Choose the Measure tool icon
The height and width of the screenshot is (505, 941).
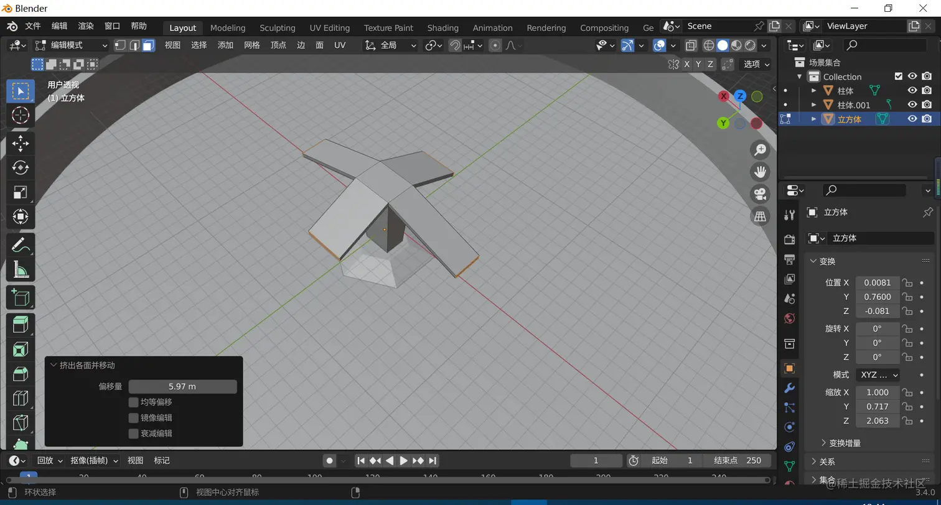tap(21, 270)
